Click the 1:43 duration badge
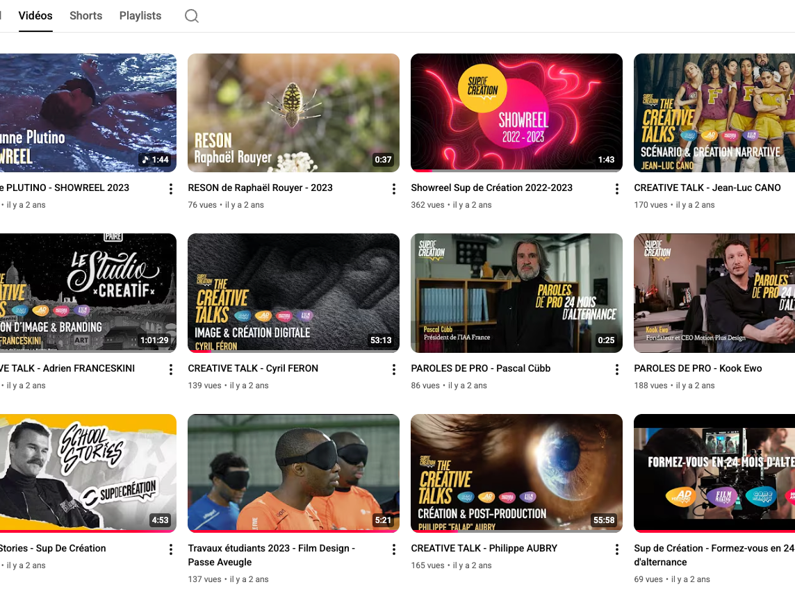This screenshot has width=795, height=596. [607, 160]
